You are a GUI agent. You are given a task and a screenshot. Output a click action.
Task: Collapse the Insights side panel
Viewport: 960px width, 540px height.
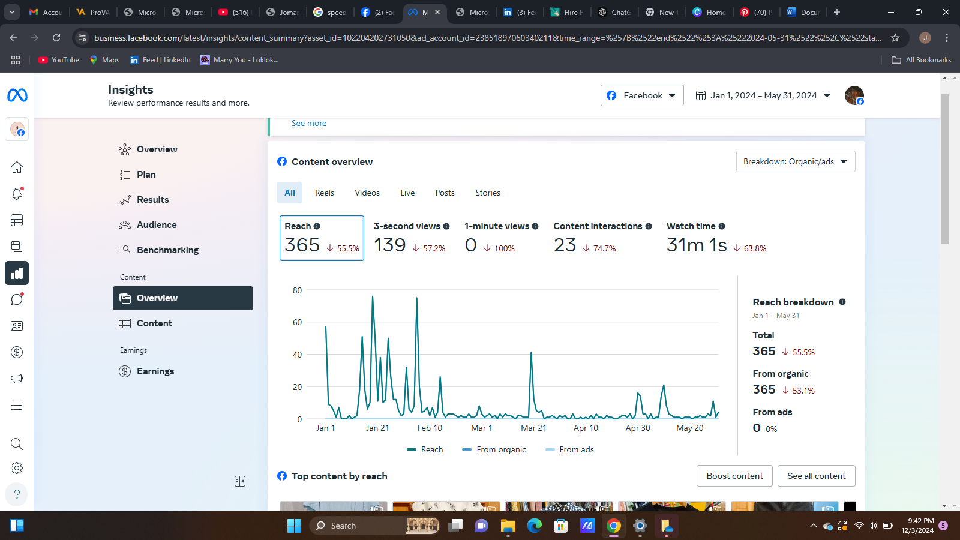pos(240,481)
